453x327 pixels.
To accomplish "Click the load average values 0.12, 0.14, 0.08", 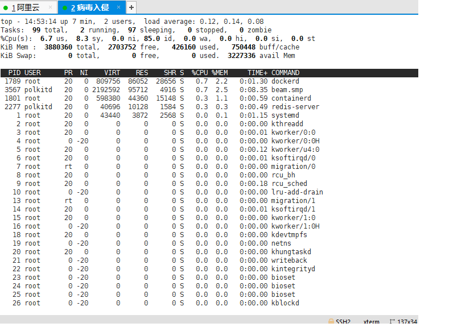I will [232, 22].
